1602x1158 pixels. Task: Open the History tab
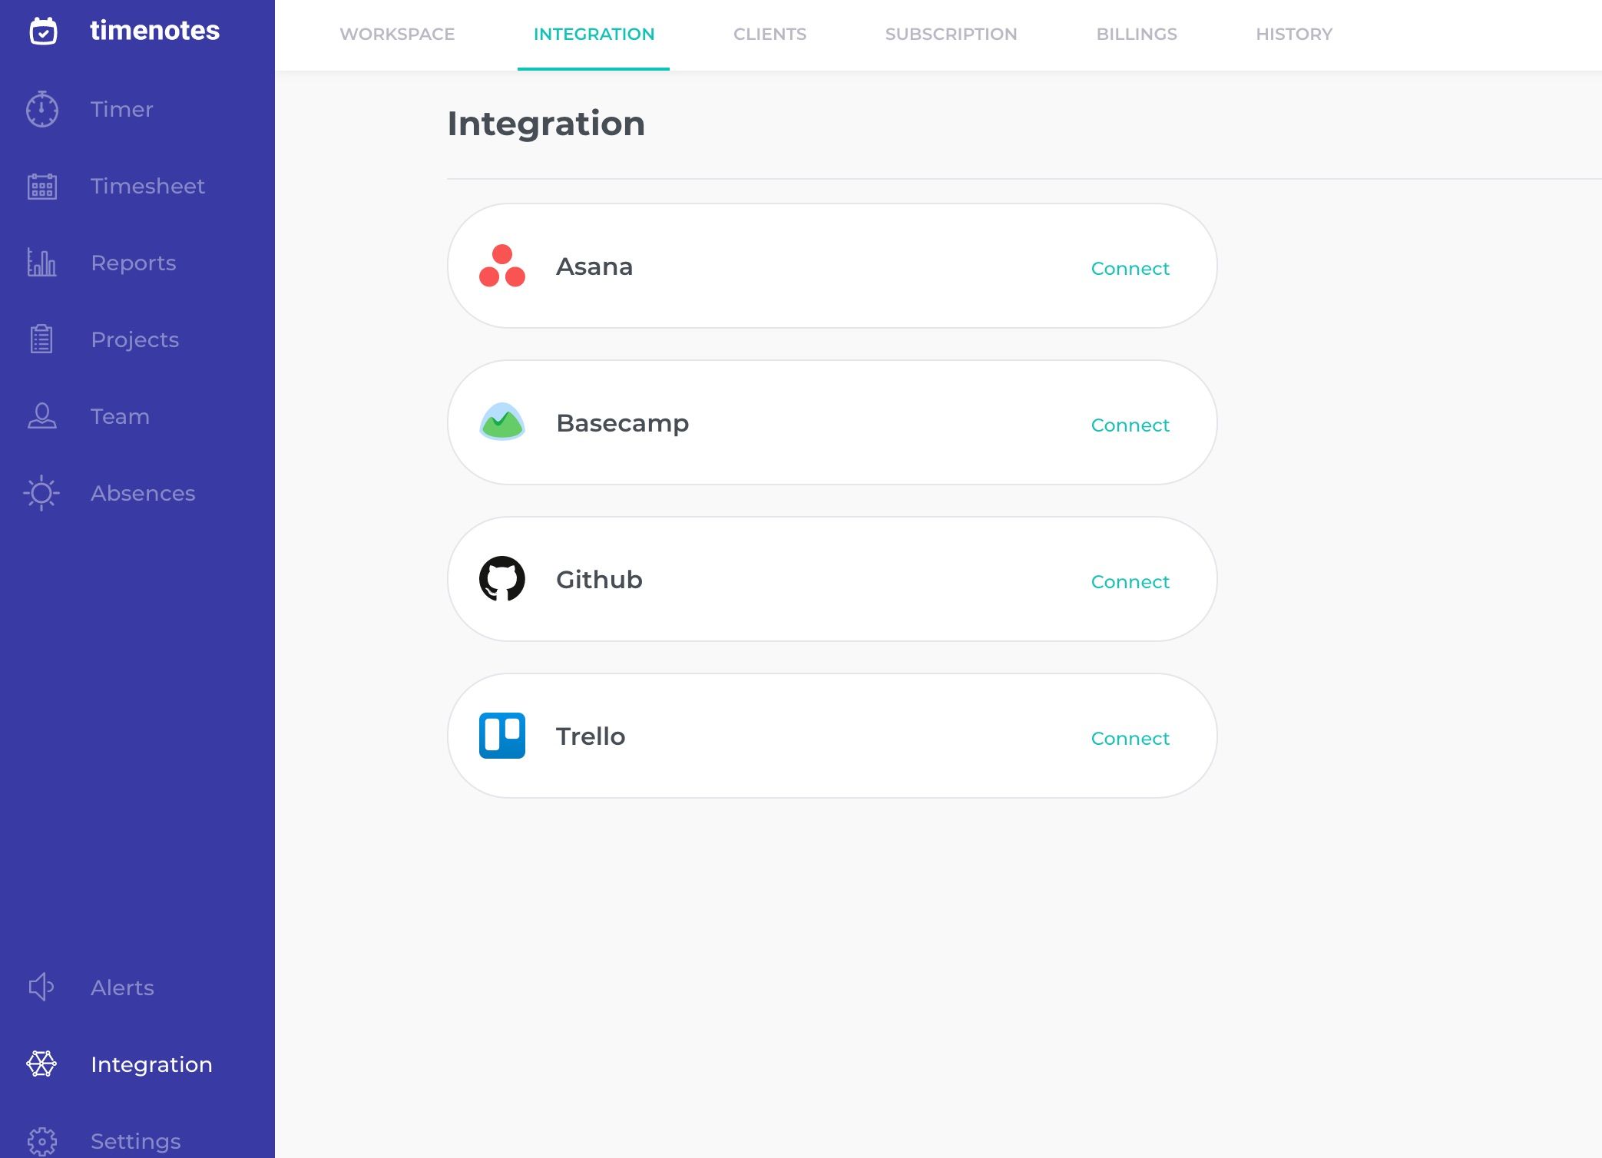[x=1294, y=35]
